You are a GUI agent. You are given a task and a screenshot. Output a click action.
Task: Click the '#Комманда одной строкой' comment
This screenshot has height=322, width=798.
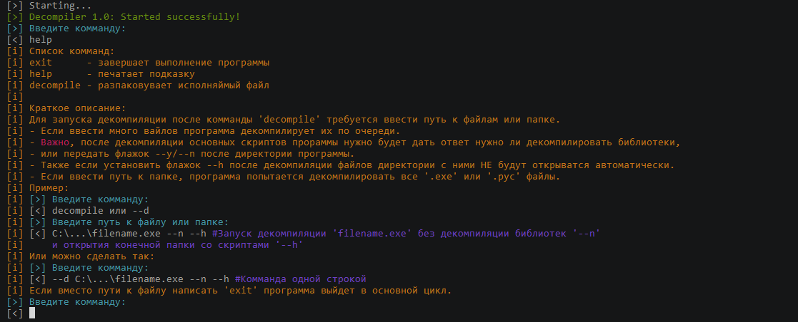[300, 279]
